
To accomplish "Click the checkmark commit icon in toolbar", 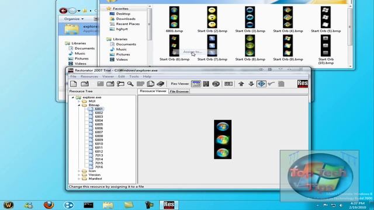I will click(271, 84).
